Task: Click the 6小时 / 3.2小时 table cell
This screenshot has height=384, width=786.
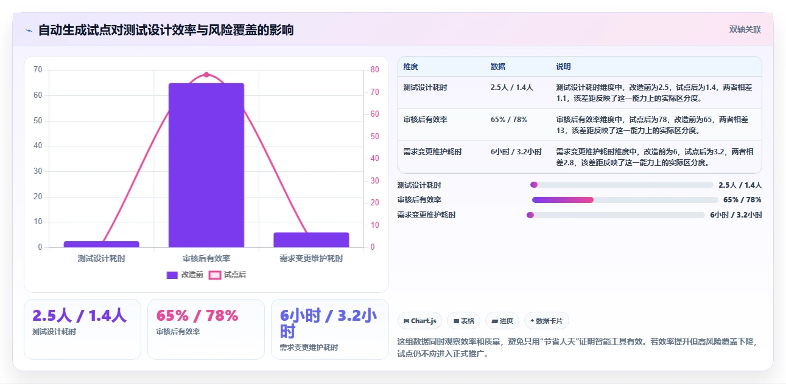Action: tap(516, 152)
